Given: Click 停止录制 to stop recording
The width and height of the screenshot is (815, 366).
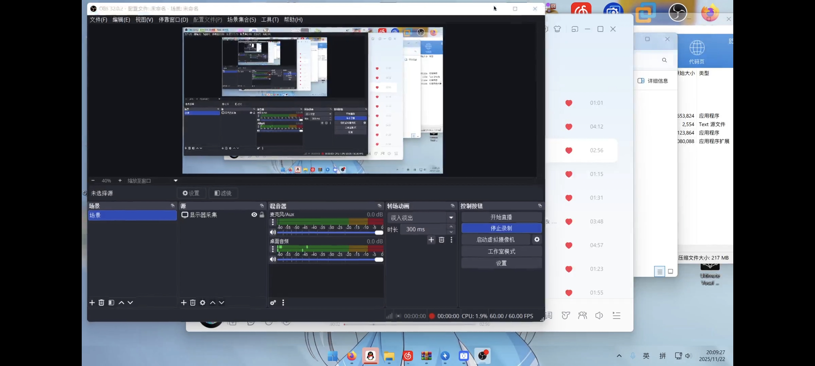Looking at the screenshot, I should coord(501,228).
